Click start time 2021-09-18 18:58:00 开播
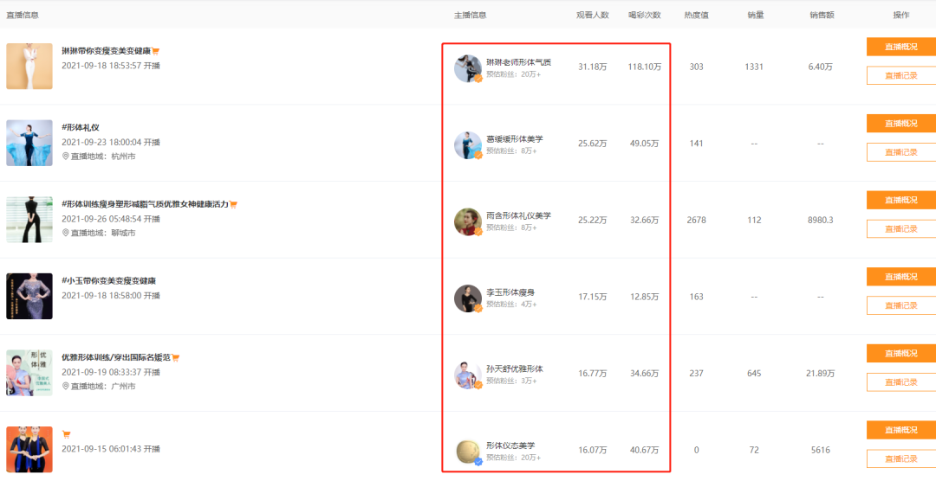Viewport: 936px width, 487px height. pyautogui.click(x=111, y=296)
